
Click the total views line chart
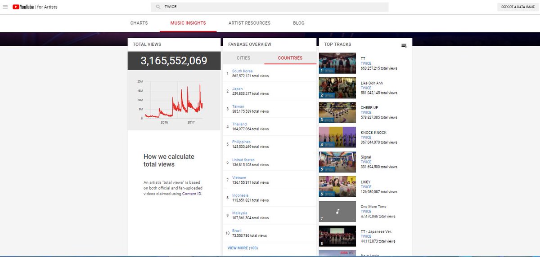[174, 101]
